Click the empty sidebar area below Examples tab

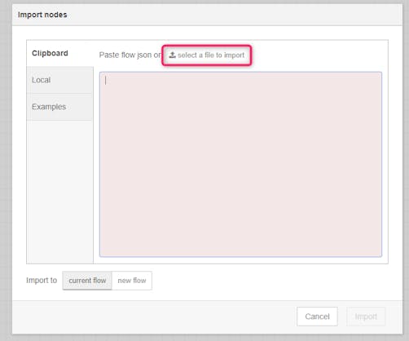(x=59, y=192)
